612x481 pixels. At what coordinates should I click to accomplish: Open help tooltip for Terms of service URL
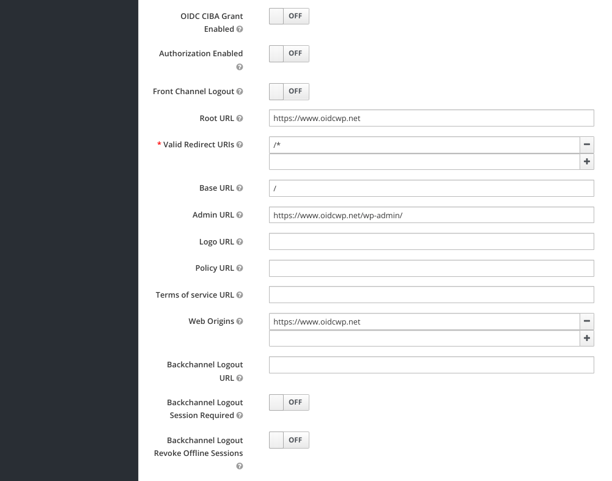(x=240, y=295)
